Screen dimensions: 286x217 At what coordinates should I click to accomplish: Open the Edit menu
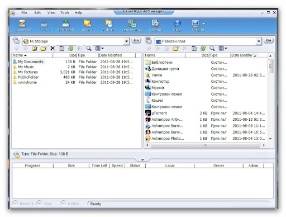pyautogui.click(x=37, y=13)
